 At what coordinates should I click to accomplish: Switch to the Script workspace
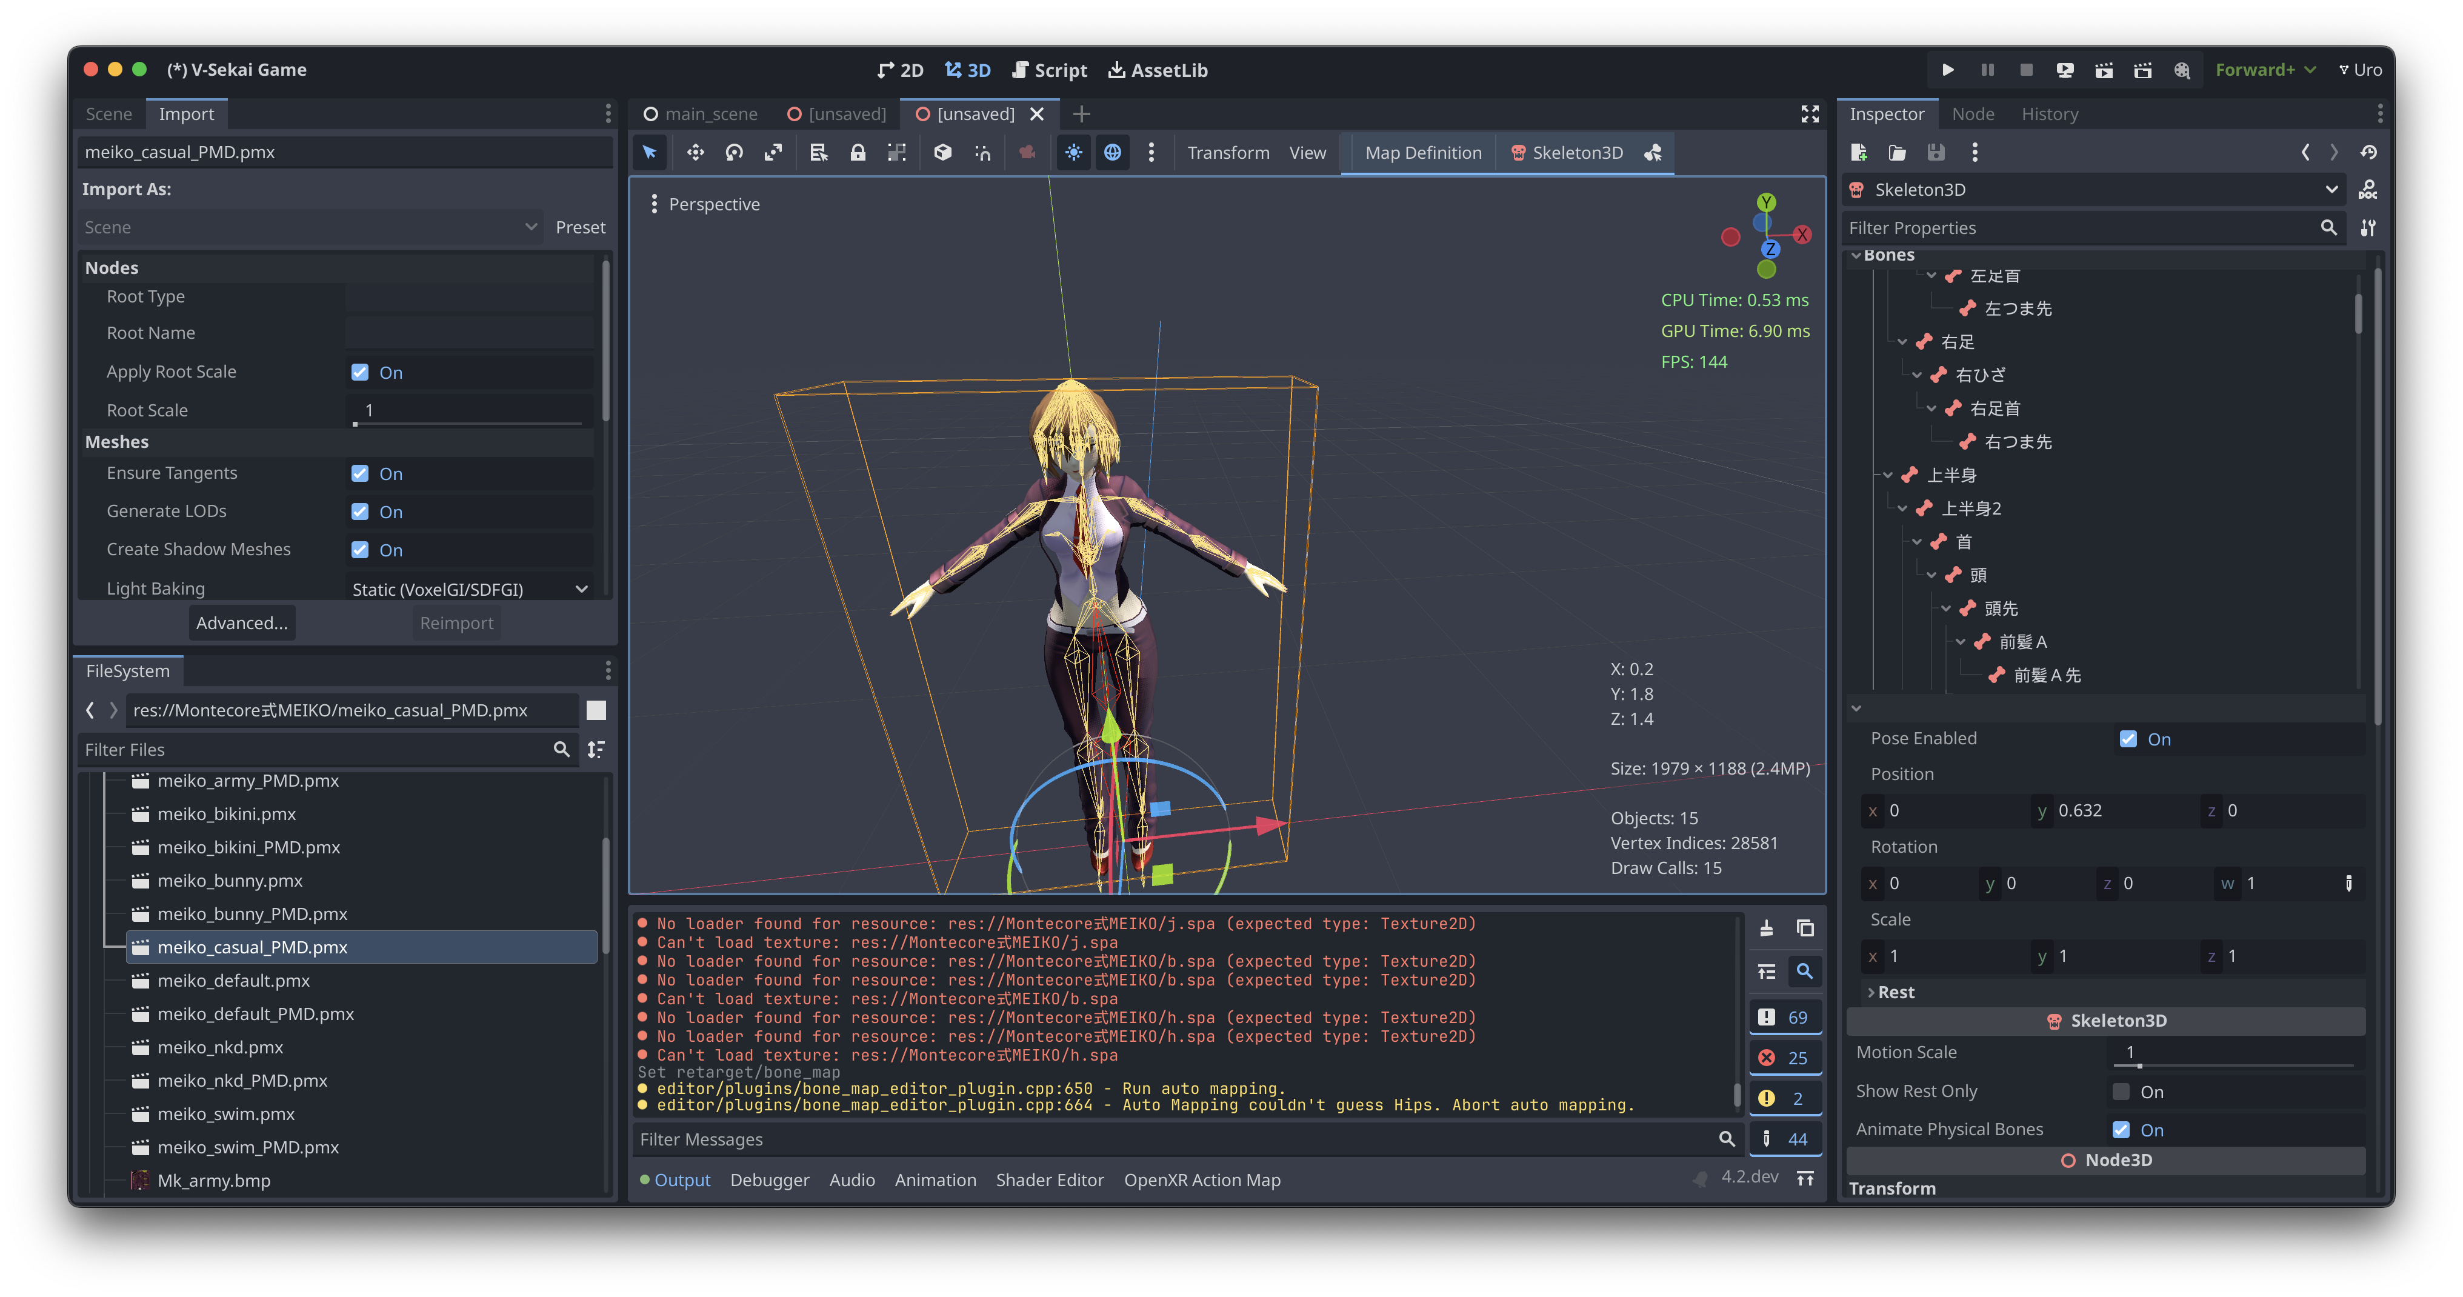coord(1050,70)
